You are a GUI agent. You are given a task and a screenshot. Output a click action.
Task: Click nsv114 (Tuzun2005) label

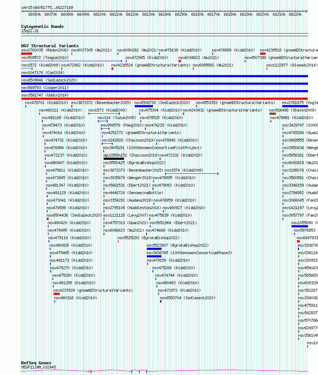pos(117,117)
